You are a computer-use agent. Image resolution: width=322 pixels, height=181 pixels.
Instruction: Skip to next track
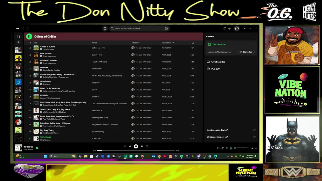142,146
